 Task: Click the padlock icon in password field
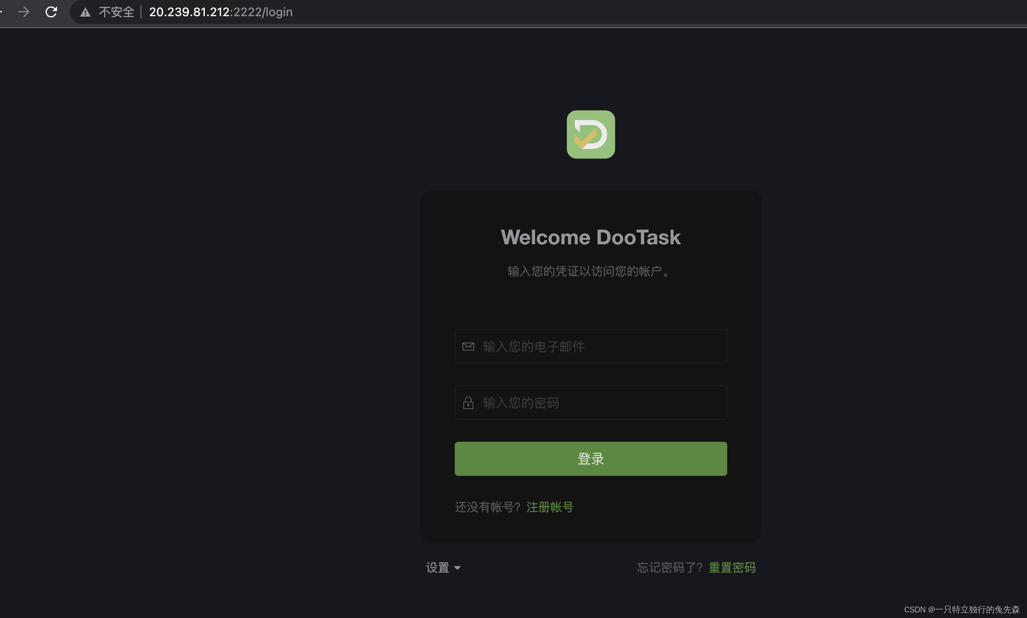468,403
